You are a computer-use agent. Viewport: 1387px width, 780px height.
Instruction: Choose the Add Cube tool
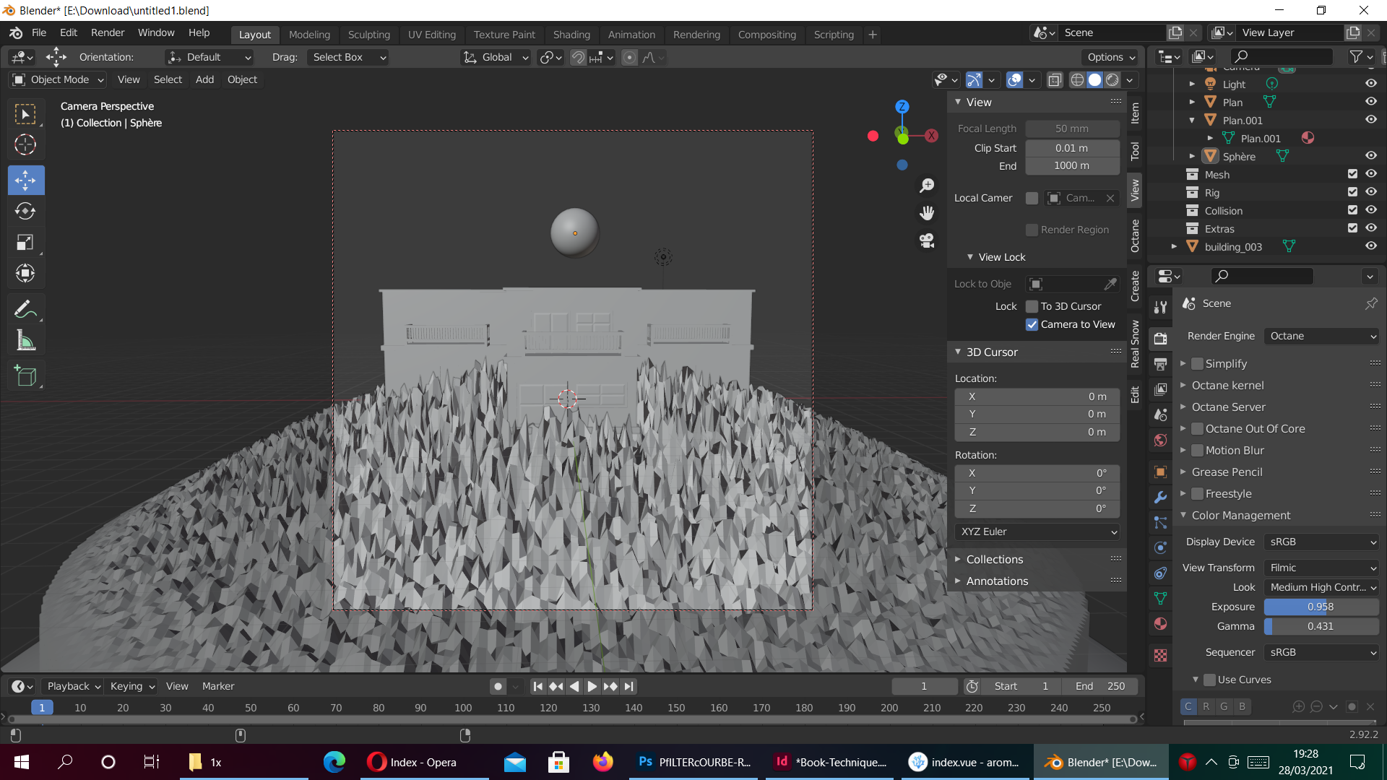click(x=25, y=376)
